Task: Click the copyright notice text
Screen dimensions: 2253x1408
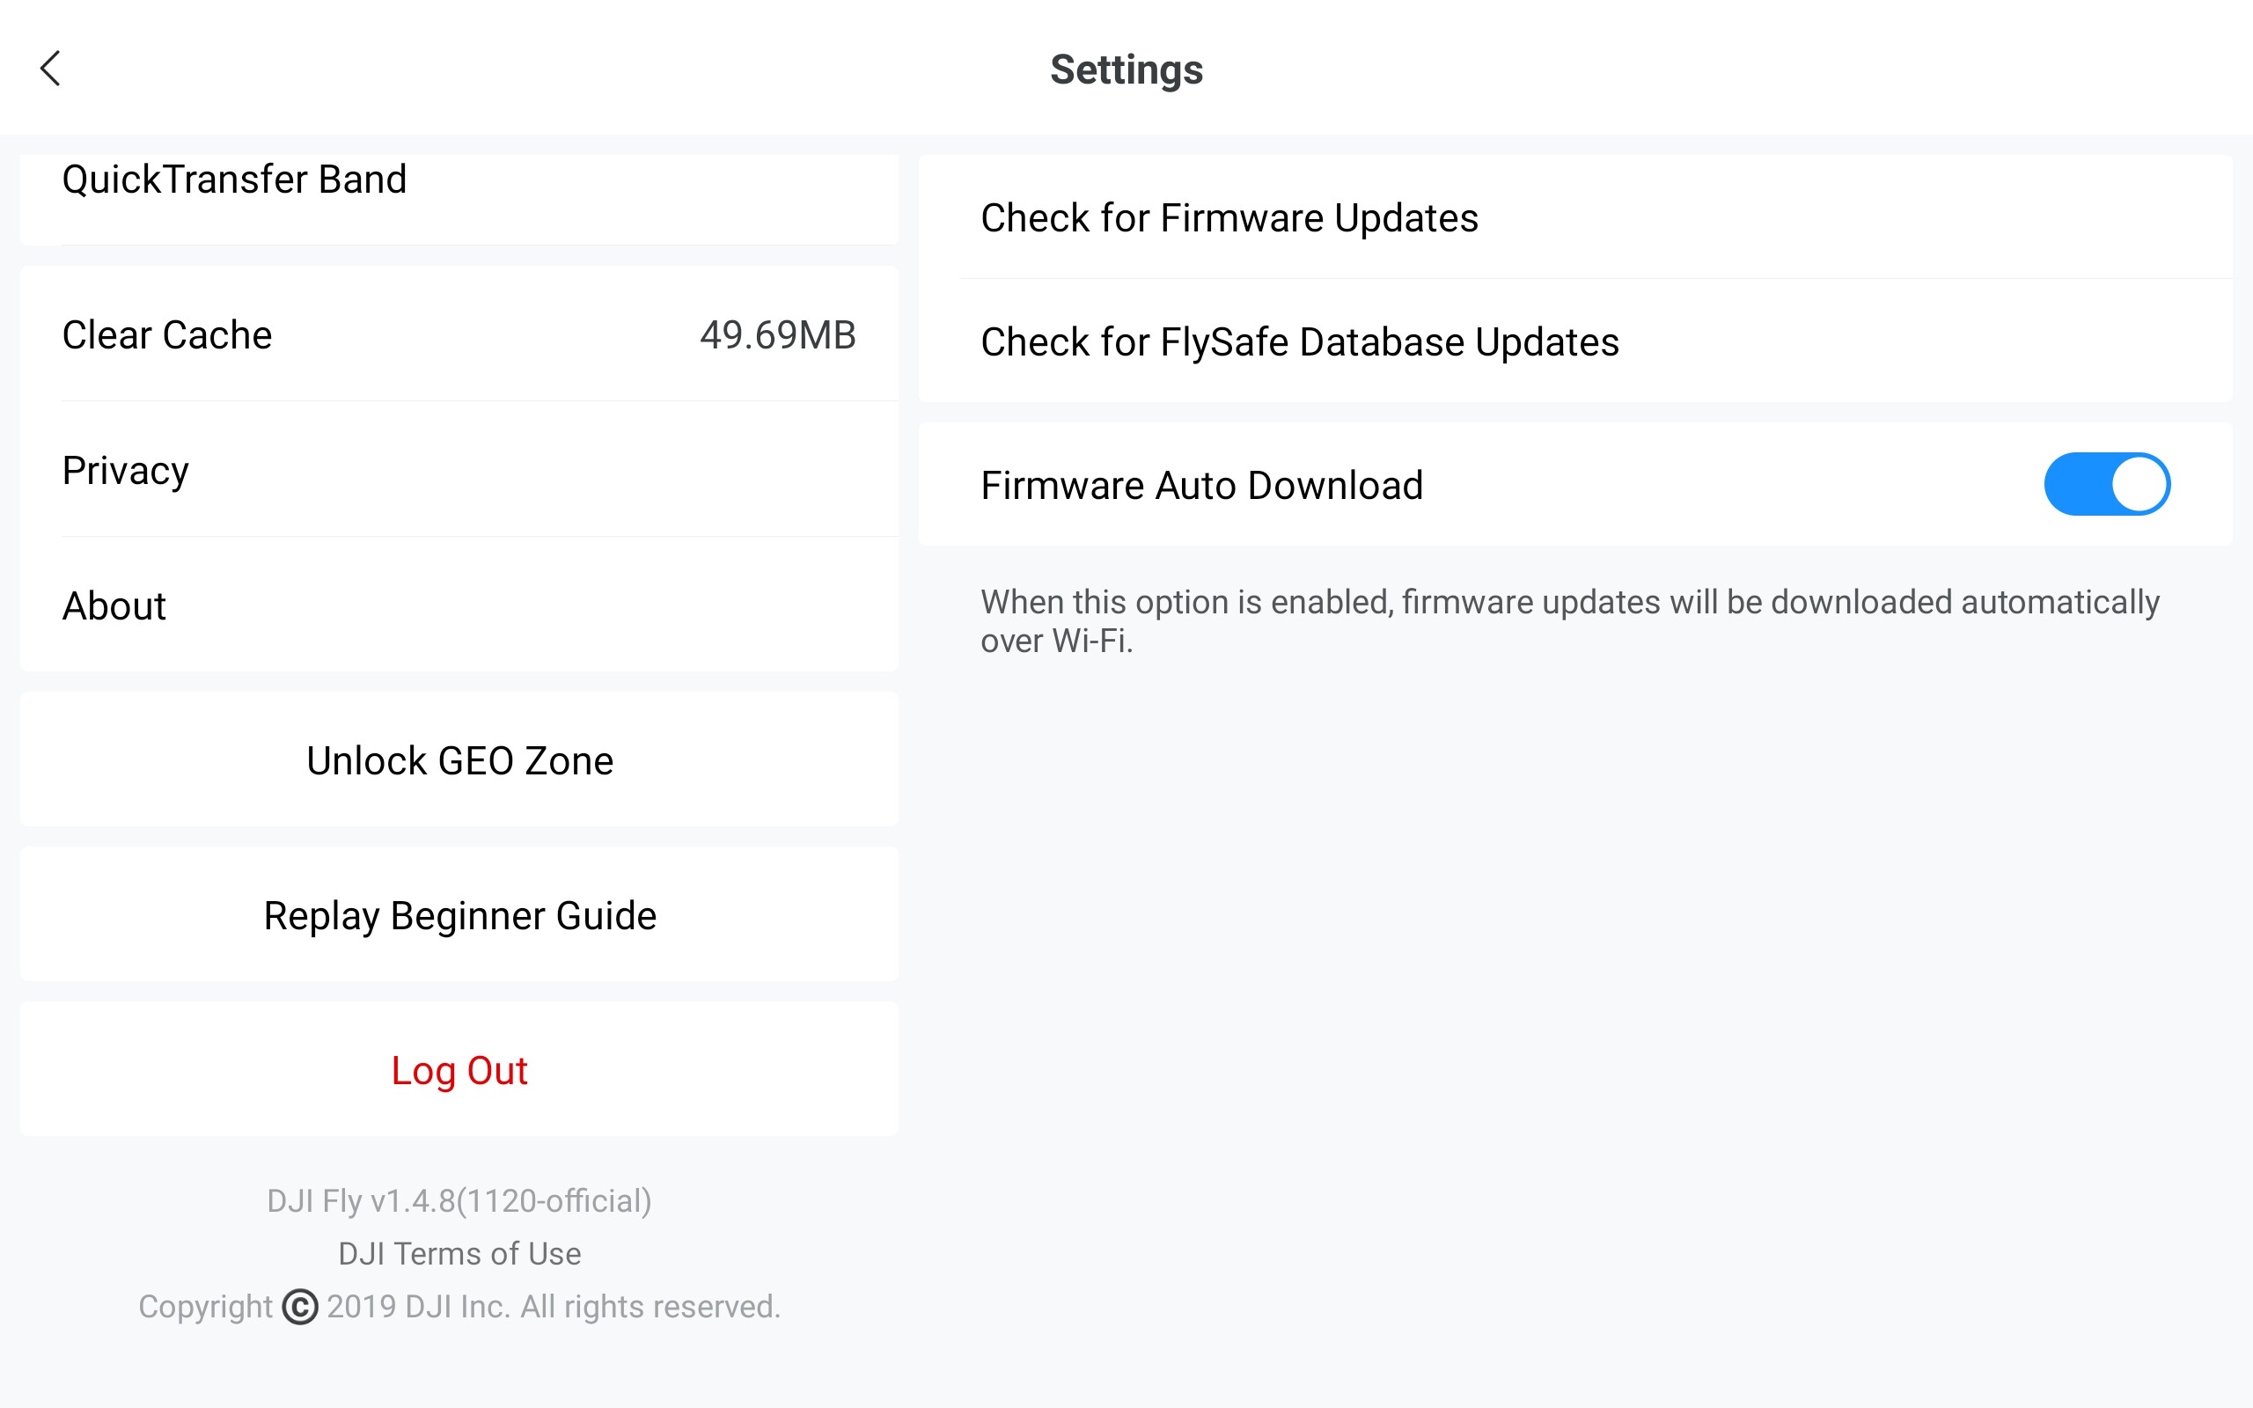Action: pos(459,1307)
